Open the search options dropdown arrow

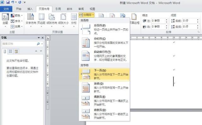[x=42, y=44]
